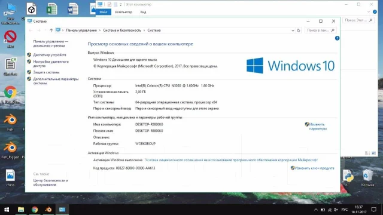Open Advanced system settings link
Image resolution: width=383 pixels, height=215 pixels.
coord(56,81)
